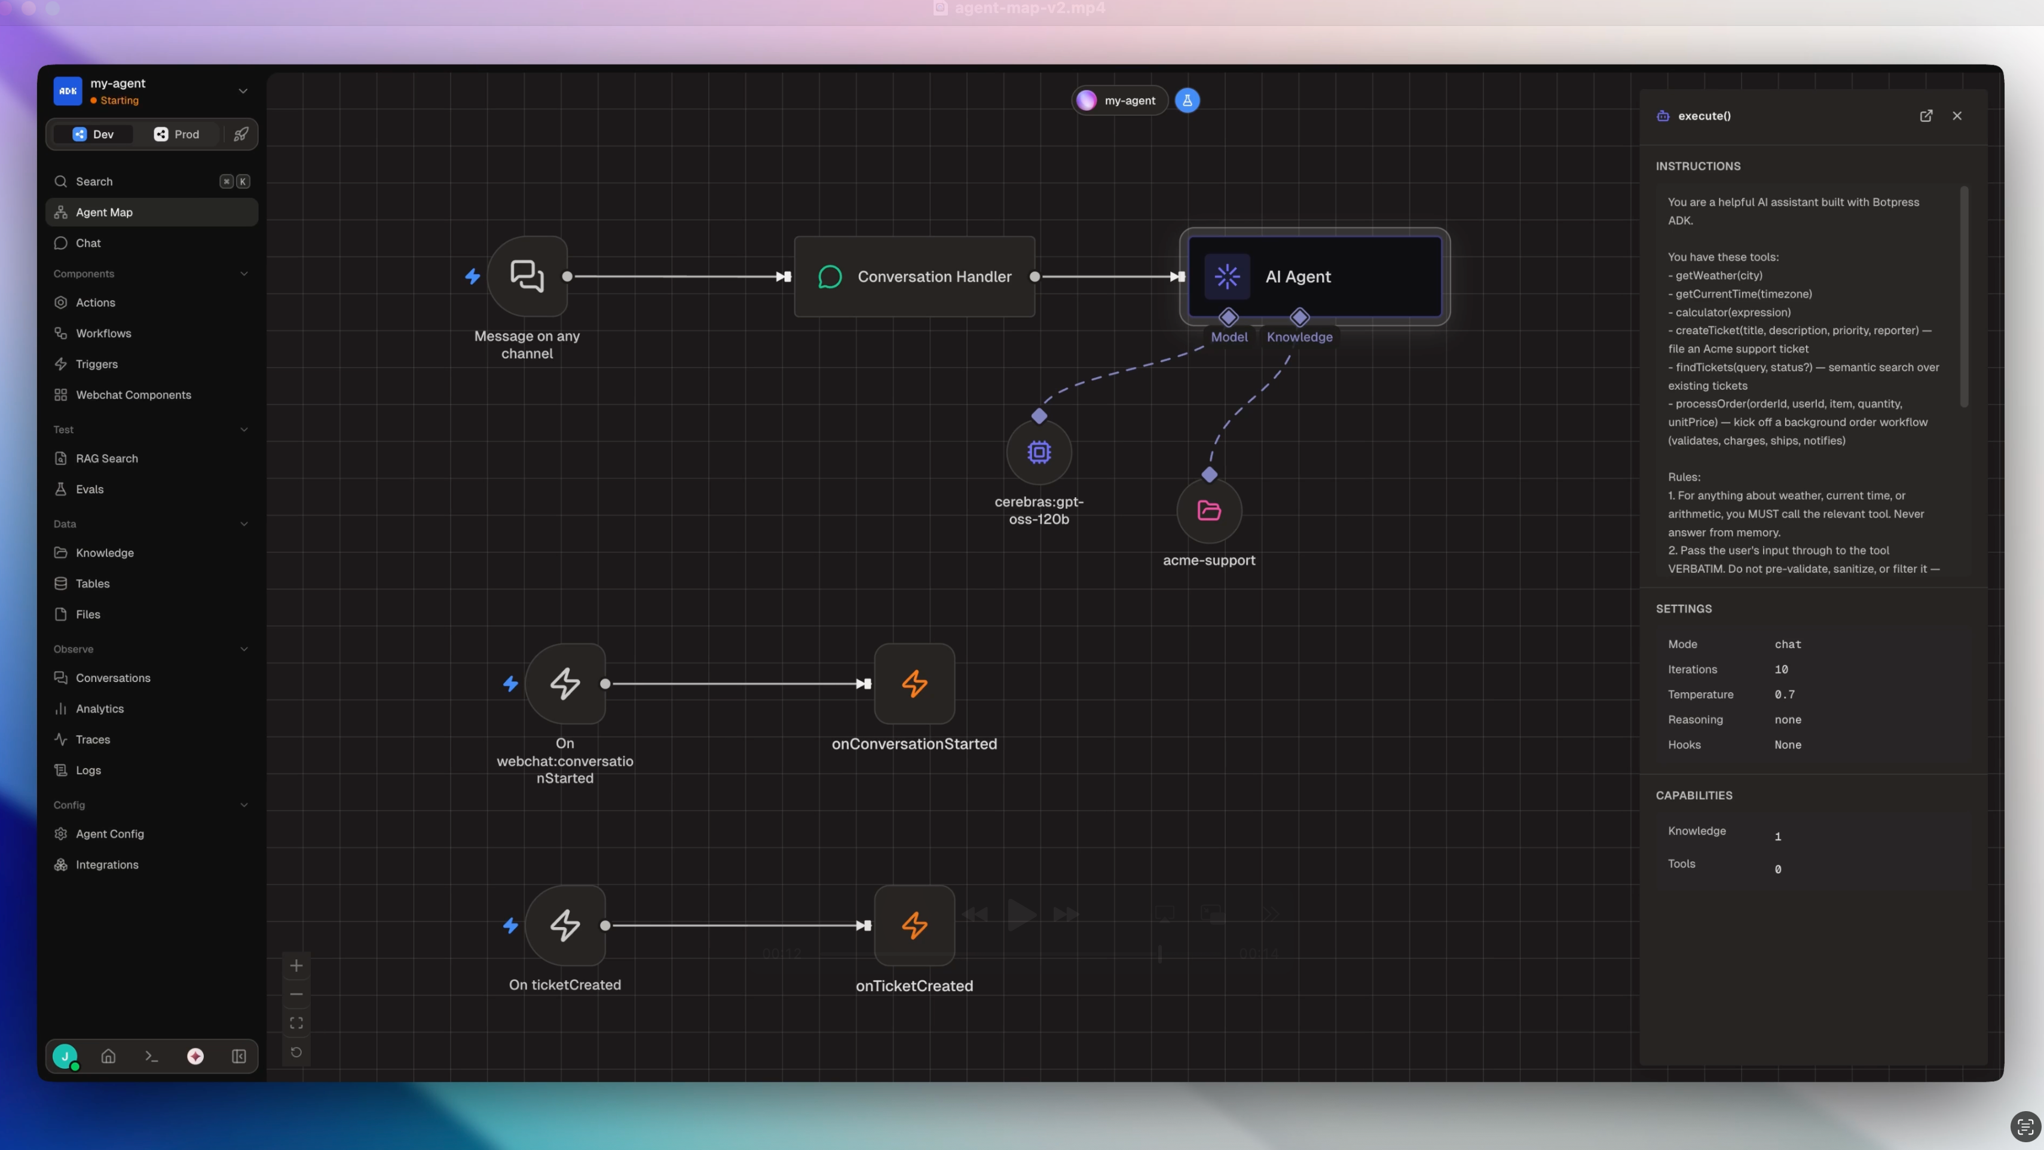Open Traces in sidebar

point(152,740)
